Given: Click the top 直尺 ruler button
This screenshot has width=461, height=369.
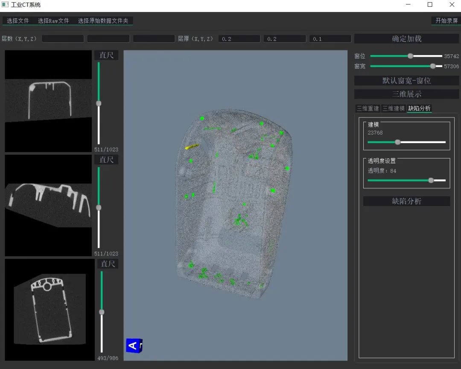Looking at the screenshot, I should coord(106,55).
